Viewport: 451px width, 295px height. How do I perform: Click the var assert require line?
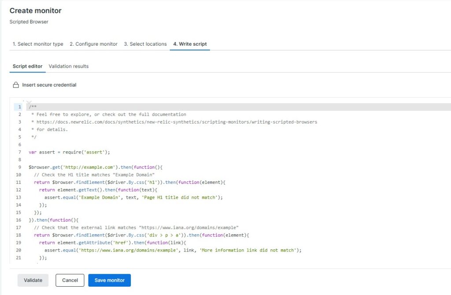coord(69,152)
